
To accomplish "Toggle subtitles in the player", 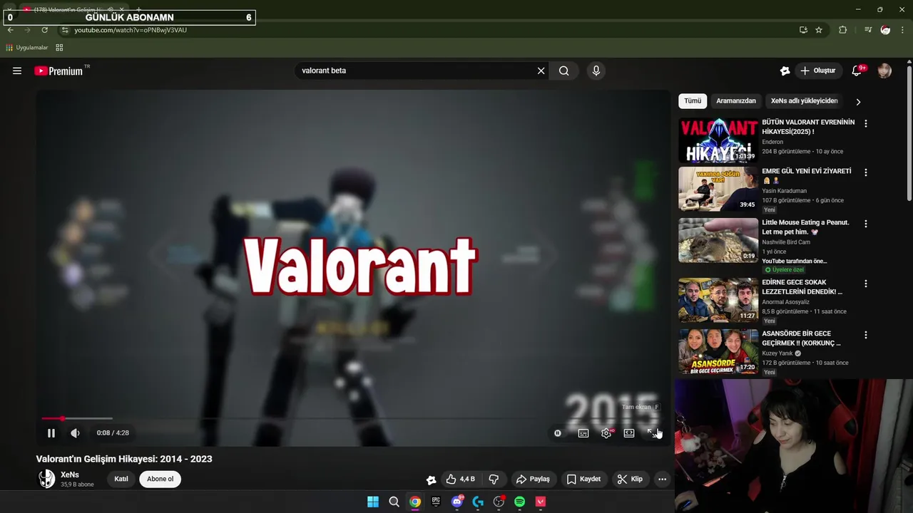I will [x=583, y=432].
